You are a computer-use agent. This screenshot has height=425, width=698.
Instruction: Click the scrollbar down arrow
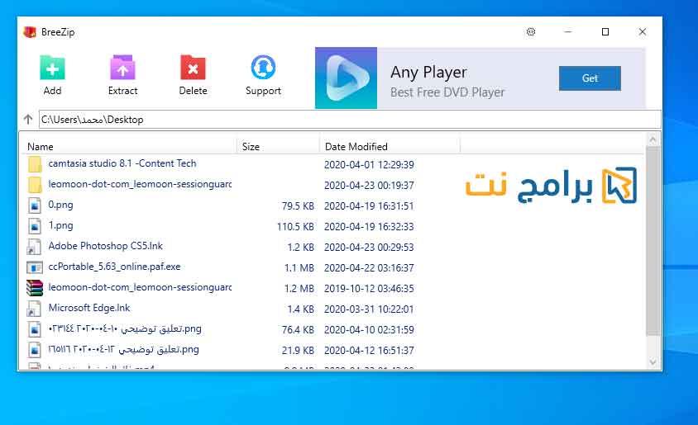click(x=653, y=362)
